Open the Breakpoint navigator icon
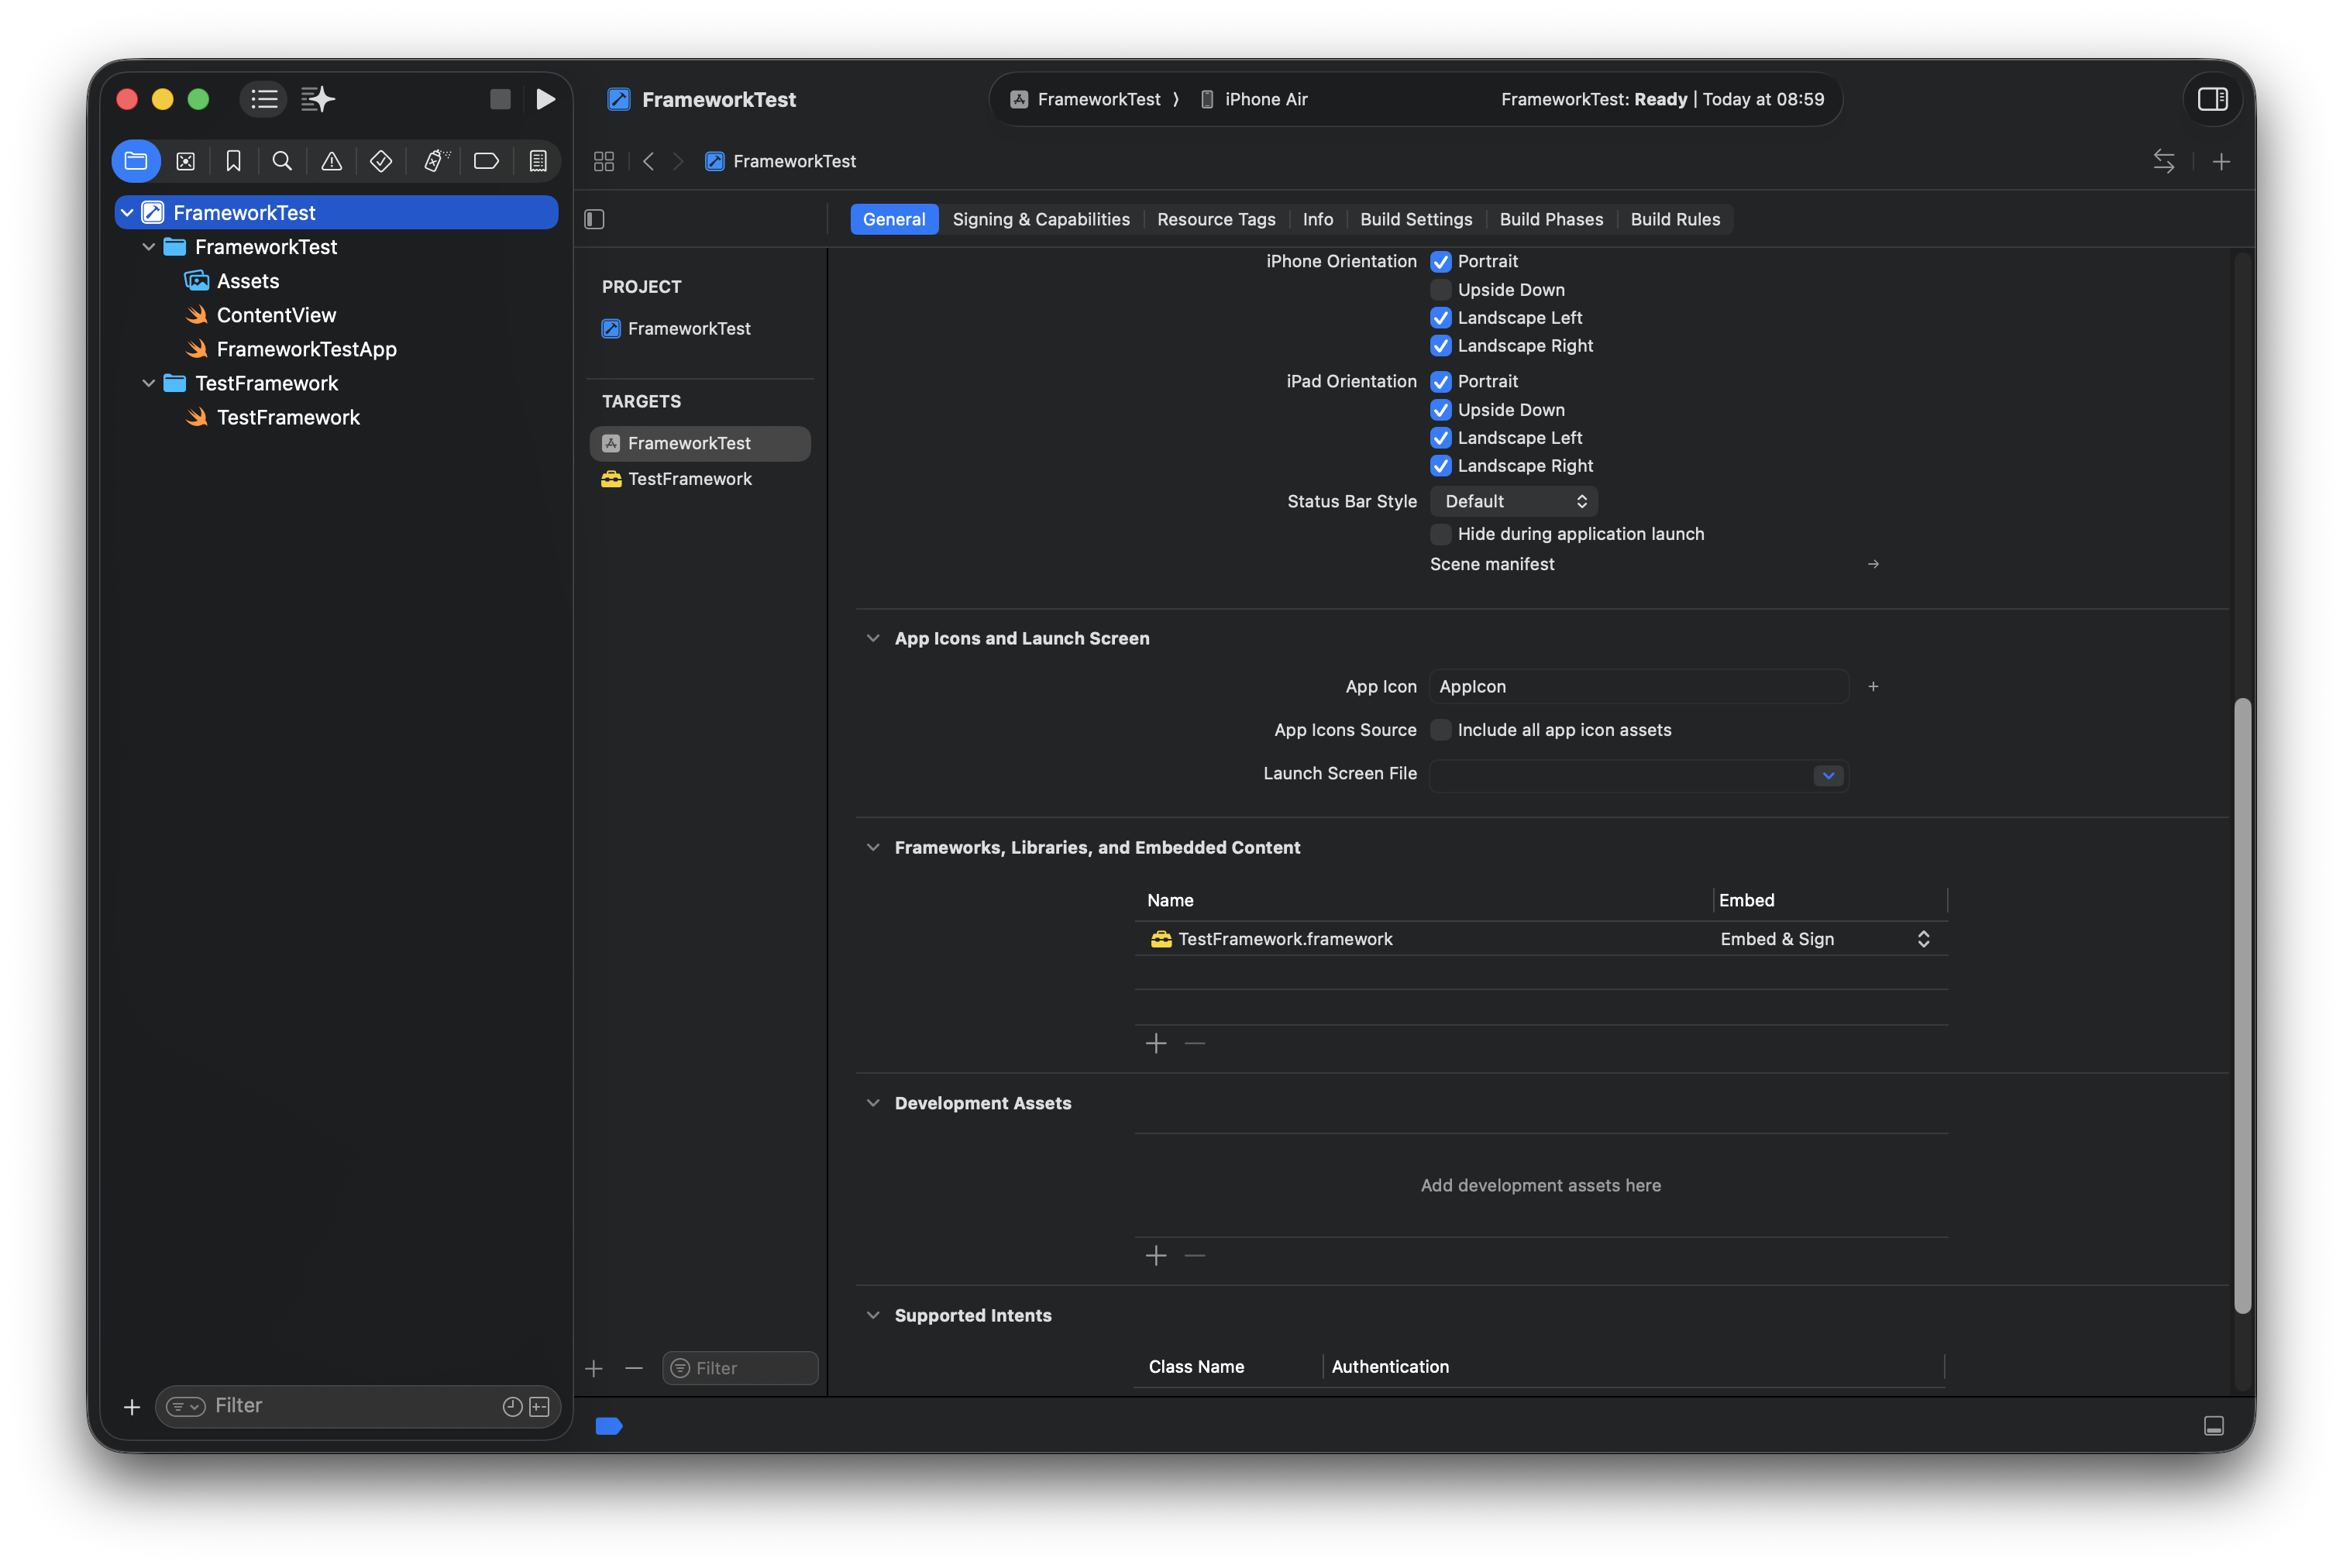The width and height of the screenshot is (2343, 1568). [486, 161]
